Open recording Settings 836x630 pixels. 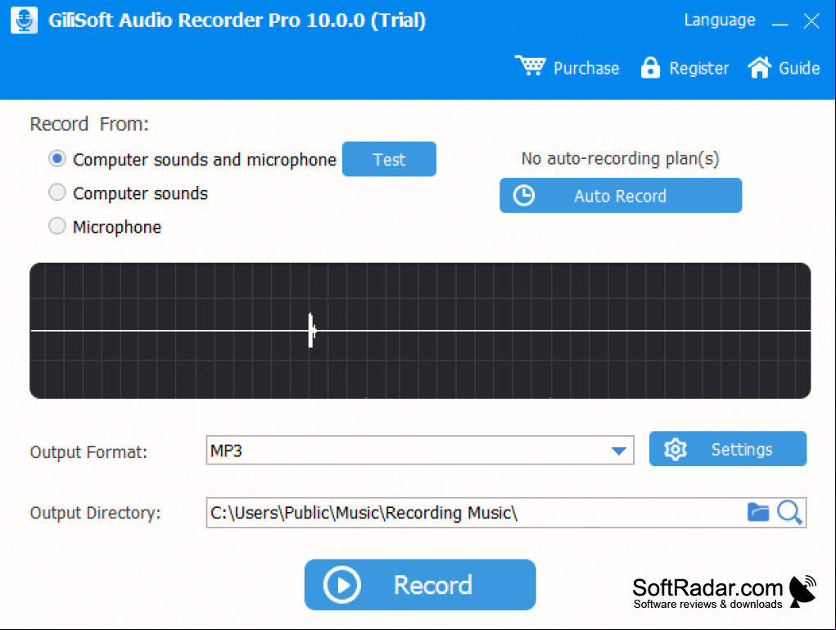727,449
